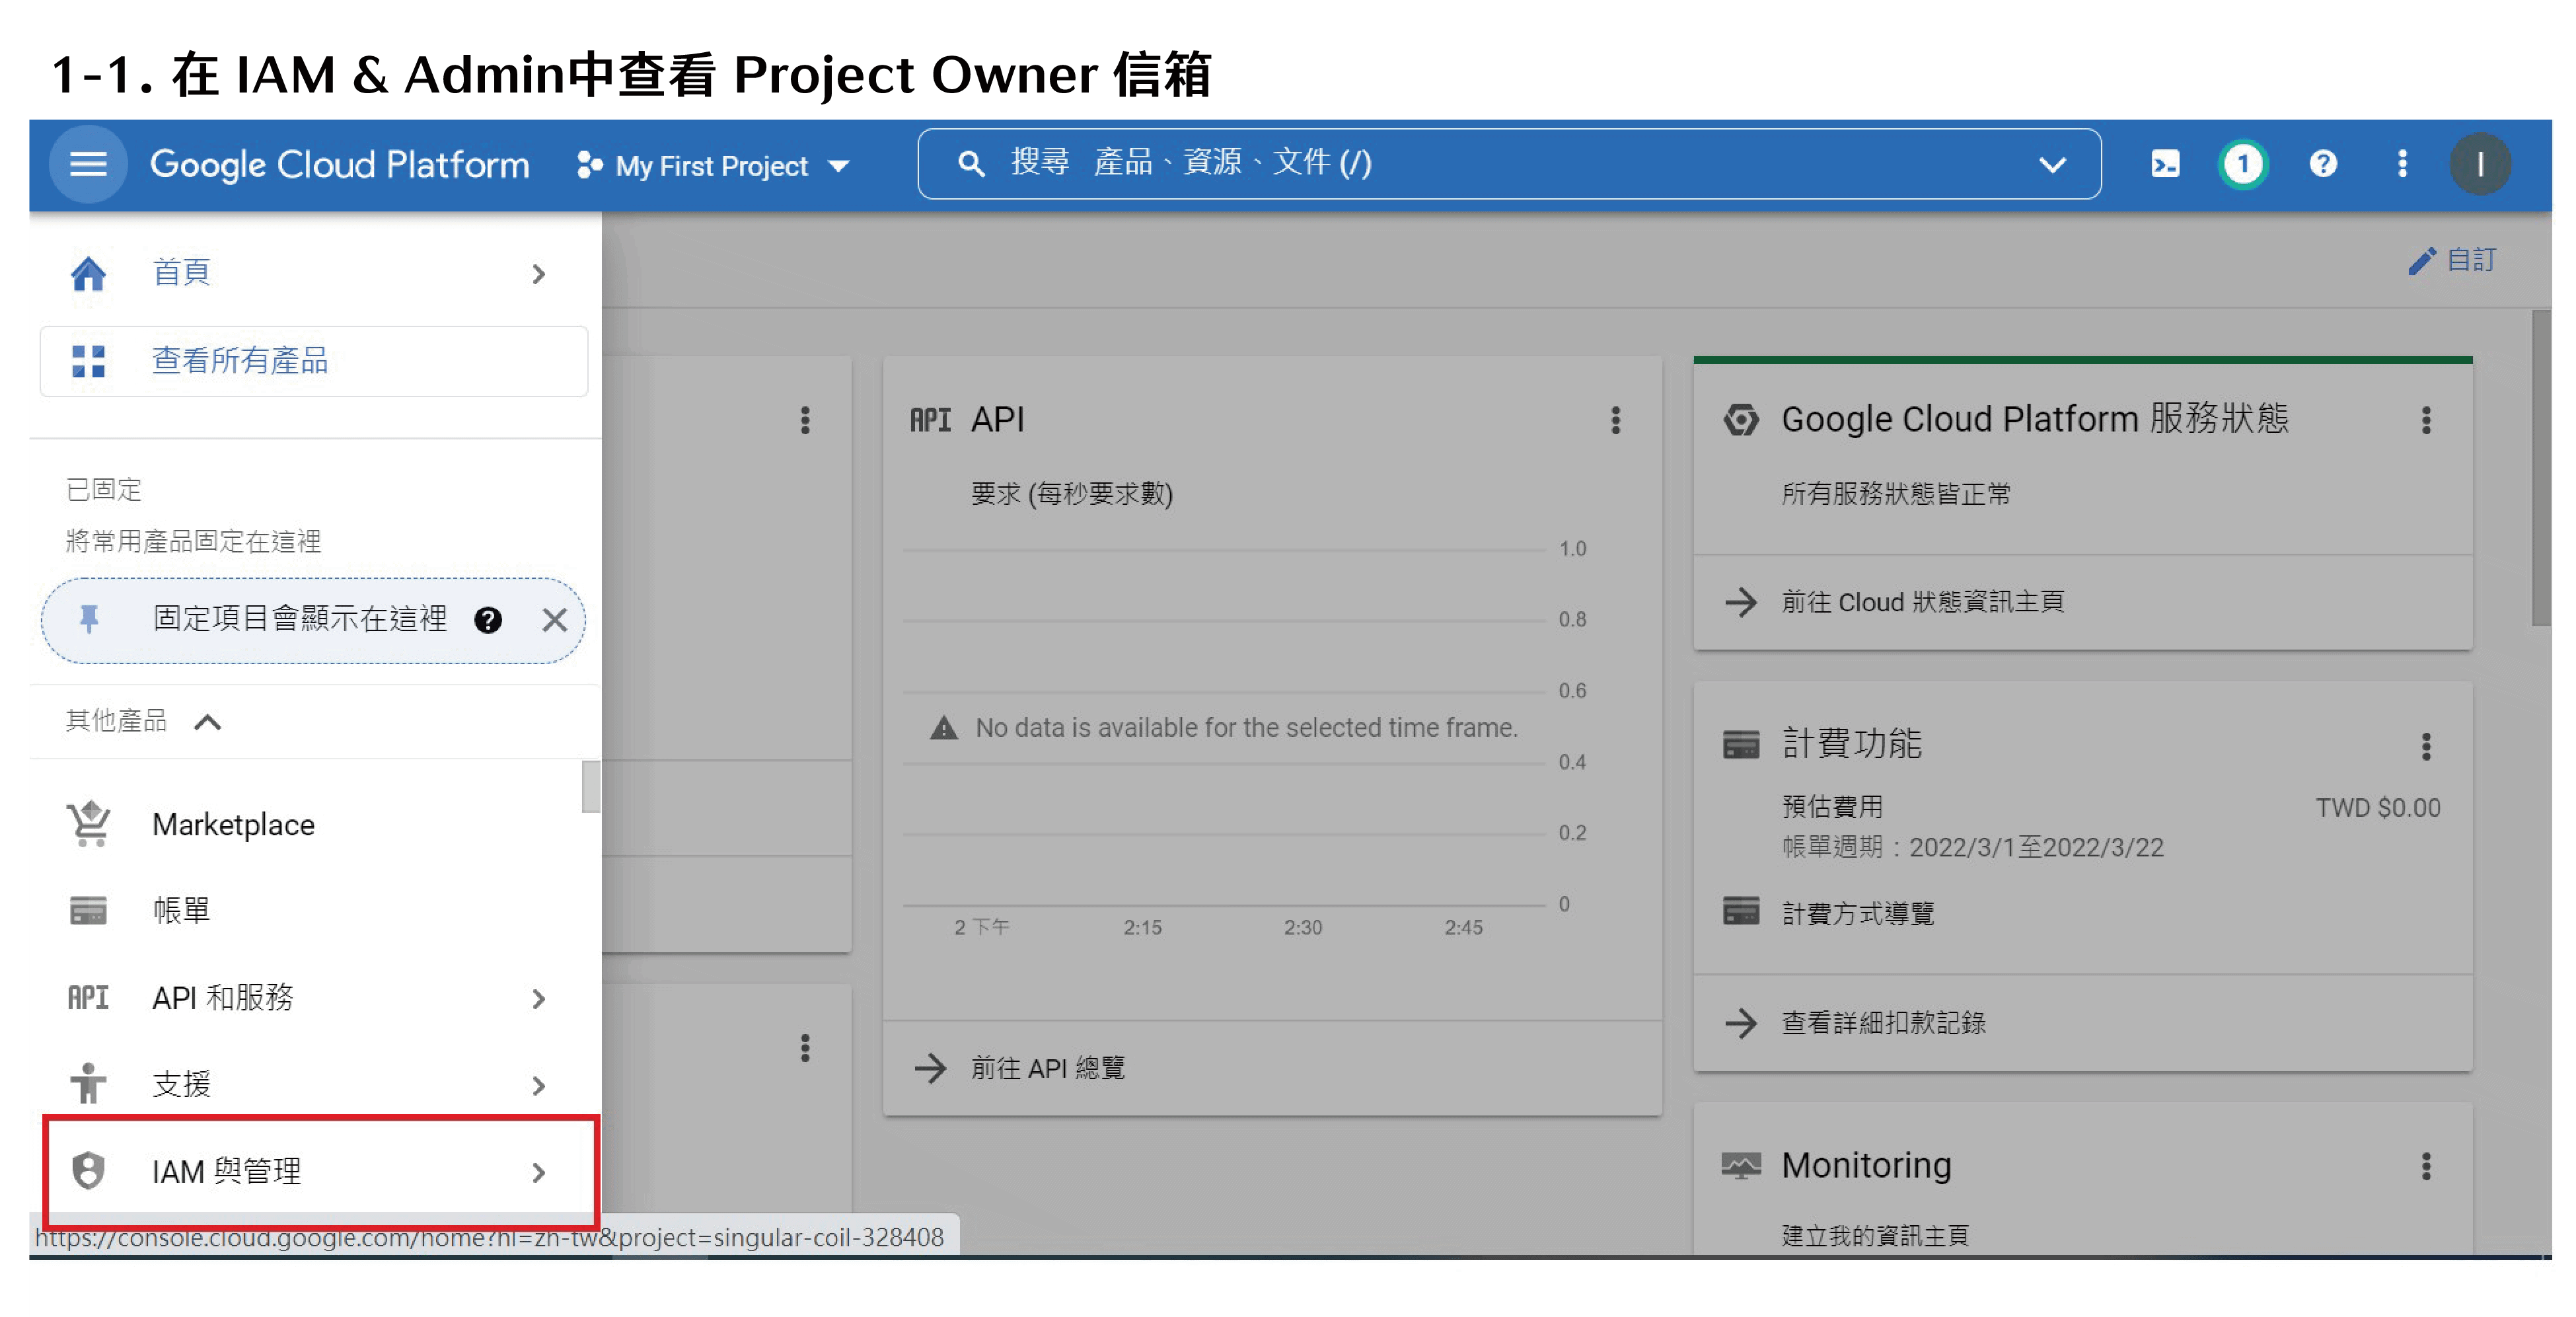Expand API 和服務 submenu arrow
Screen dimensions: 2576x1317
click(x=539, y=998)
